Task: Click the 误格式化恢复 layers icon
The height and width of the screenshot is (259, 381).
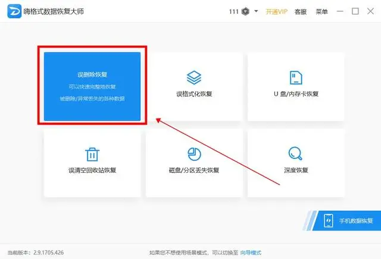Action: pos(194,77)
